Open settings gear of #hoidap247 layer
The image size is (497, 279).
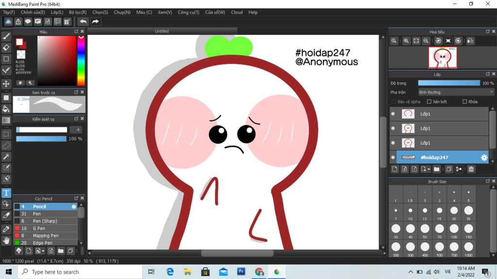(484, 157)
